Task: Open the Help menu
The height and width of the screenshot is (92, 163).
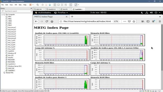Action: [x=25, y=5]
